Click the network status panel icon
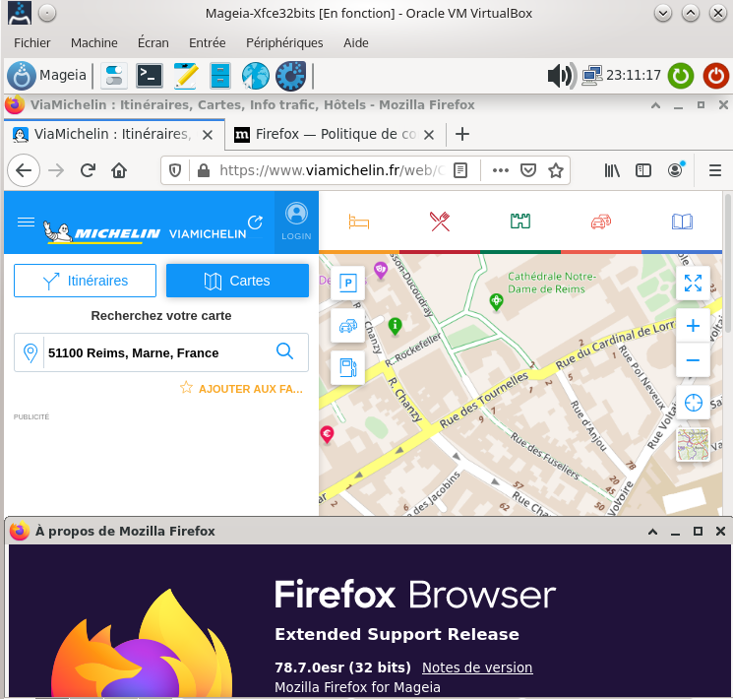 pyautogui.click(x=592, y=76)
